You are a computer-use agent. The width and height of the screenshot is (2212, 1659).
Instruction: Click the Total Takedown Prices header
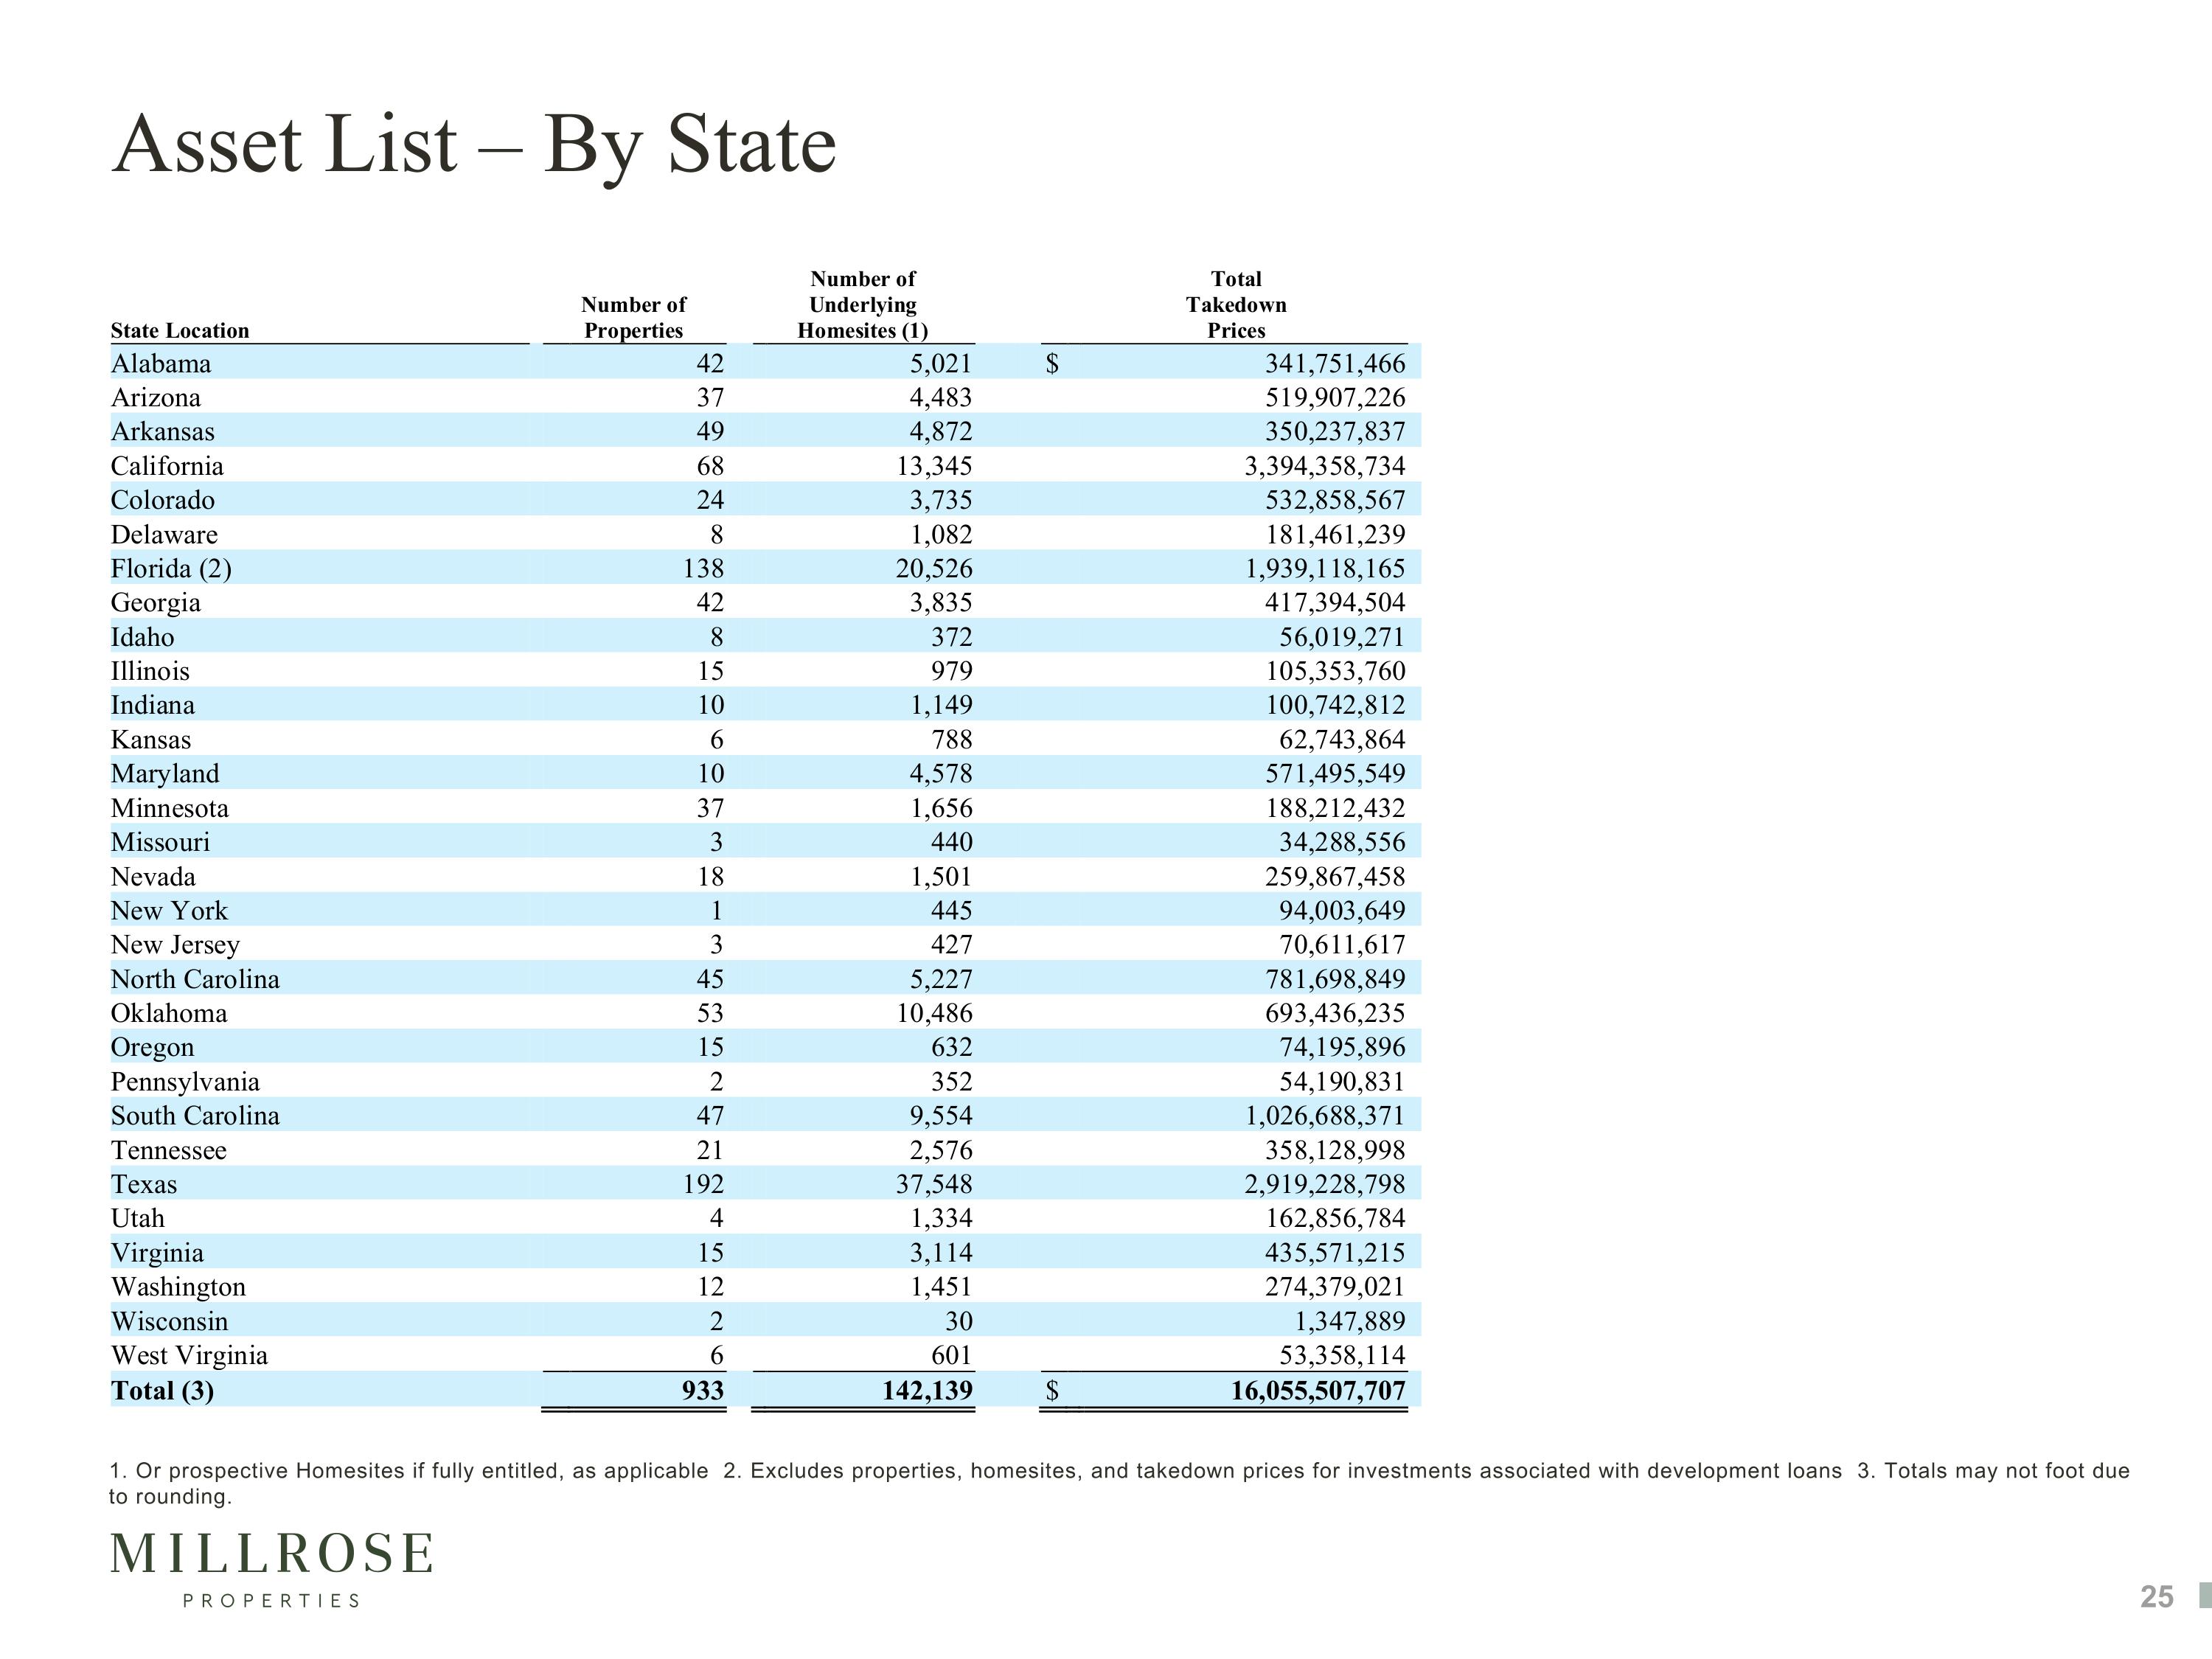point(1236,305)
